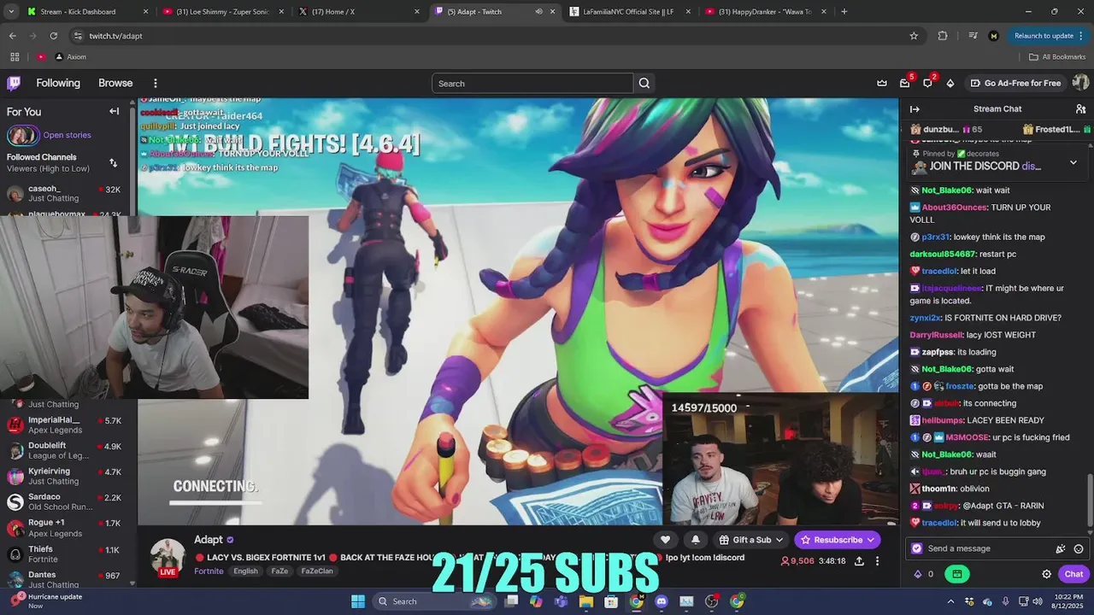1094x615 pixels.
Task: Click the Fortnite category link
Action: [x=209, y=571]
